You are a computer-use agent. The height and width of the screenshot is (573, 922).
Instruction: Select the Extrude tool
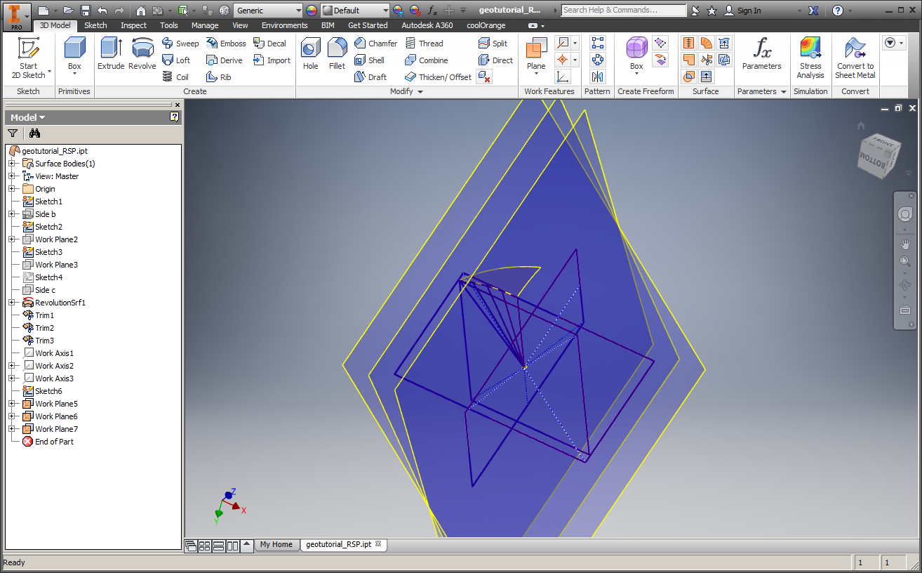(x=111, y=54)
